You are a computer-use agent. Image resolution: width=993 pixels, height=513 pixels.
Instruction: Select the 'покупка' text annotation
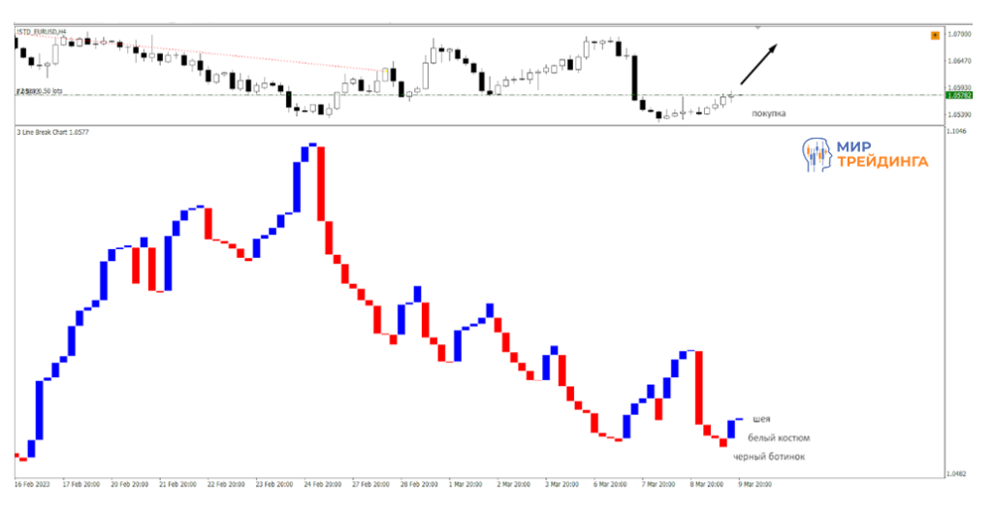pos(769,113)
